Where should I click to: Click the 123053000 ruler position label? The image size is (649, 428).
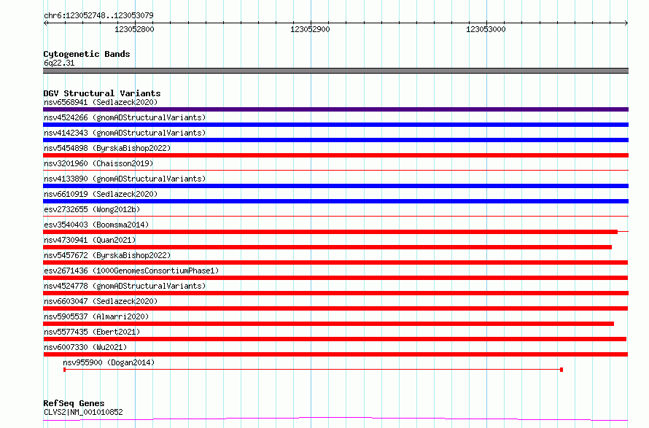tap(486, 29)
